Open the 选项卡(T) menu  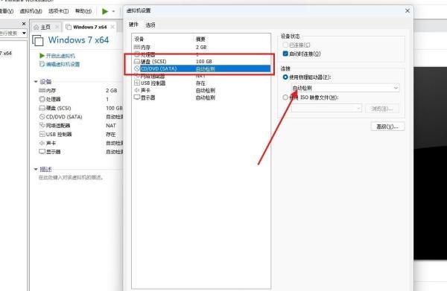tap(58, 11)
